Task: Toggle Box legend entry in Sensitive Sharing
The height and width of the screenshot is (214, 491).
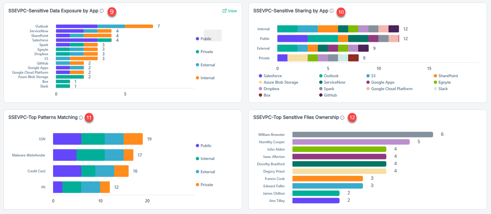Action: click(x=265, y=95)
